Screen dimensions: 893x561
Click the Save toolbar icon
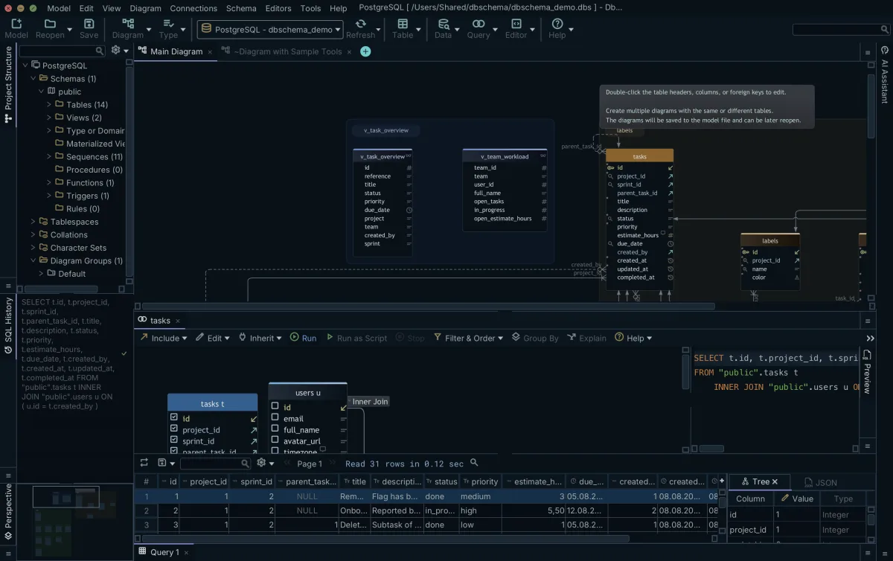(x=89, y=24)
